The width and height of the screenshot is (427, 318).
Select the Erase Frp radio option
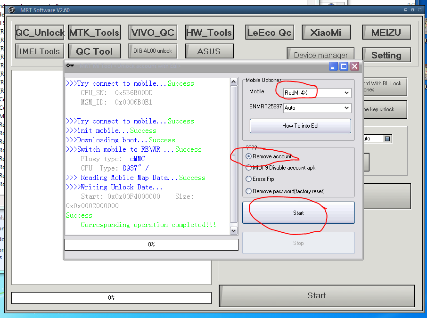[x=260, y=179]
